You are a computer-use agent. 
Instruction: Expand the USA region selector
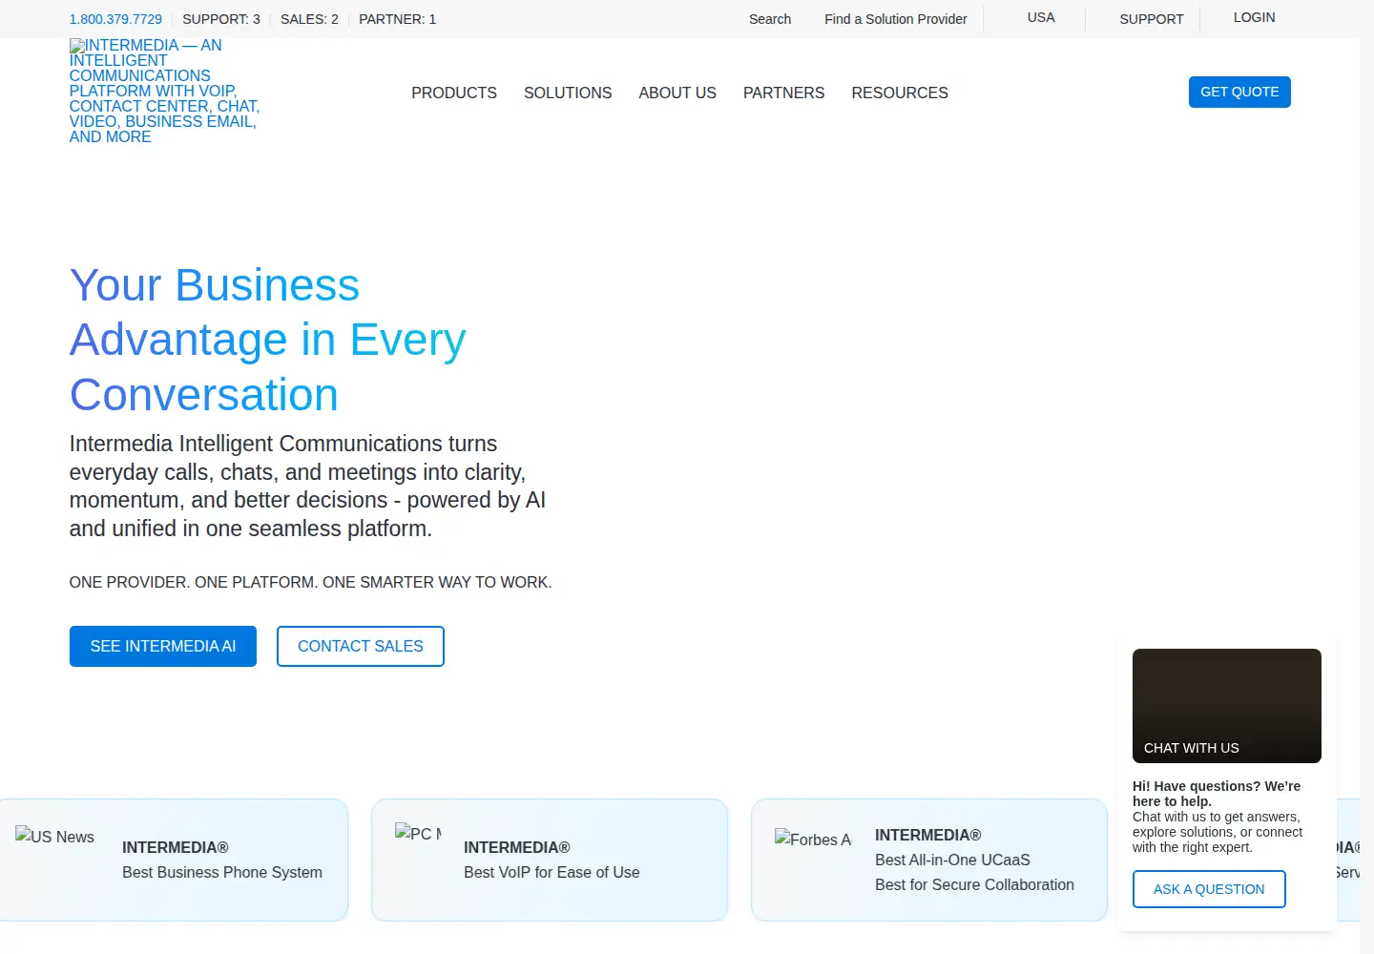pyautogui.click(x=1041, y=17)
